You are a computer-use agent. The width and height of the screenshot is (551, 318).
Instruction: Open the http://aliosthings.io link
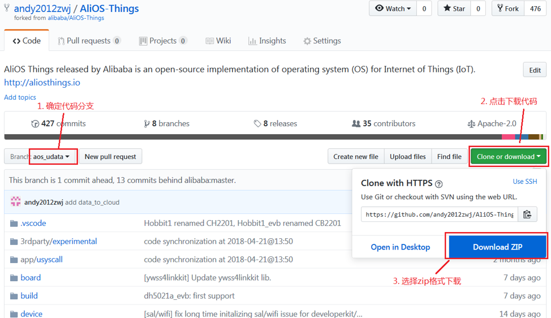42,83
